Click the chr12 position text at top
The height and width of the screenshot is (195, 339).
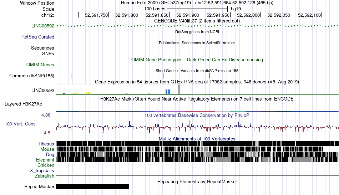coord(234,3)
